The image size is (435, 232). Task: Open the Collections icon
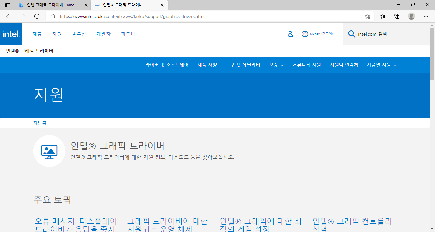(397, 16)
